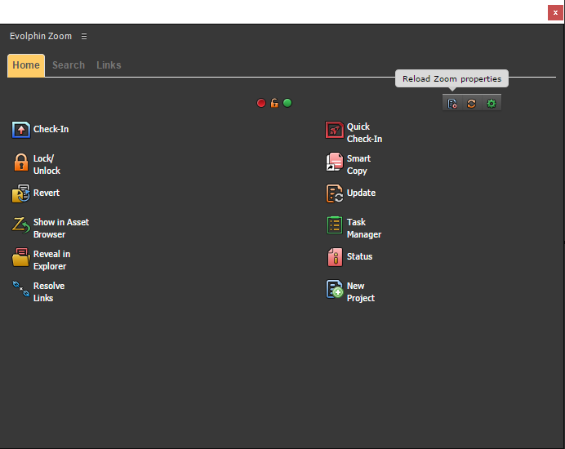565x449 pixels.
Task: Click the Resolve Links label
Action: 49,292
